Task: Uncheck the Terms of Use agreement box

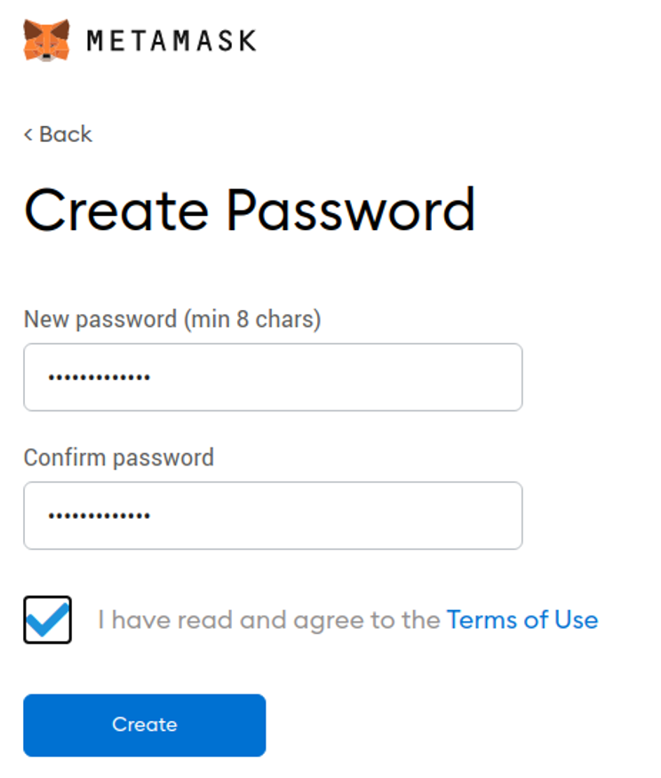Action: (47, 619)
